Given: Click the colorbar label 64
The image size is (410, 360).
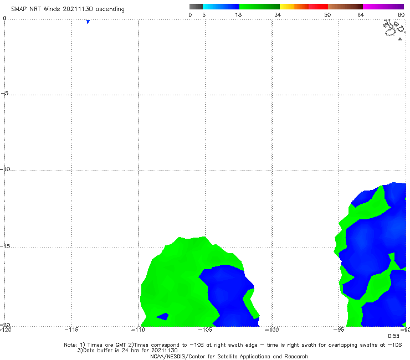Looking at the screenshot, I should [361, 14].
